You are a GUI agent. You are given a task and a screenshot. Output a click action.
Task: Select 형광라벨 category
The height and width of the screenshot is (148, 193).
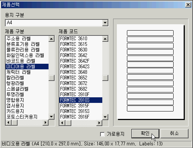(27, 83)
